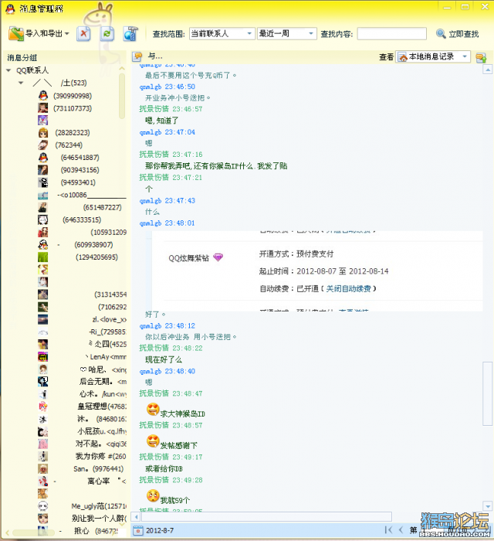The width and height of the screenshot is (494, 541).
Task: Open the 最近一周 time range dropdown
Action: [x=286, y=34]
